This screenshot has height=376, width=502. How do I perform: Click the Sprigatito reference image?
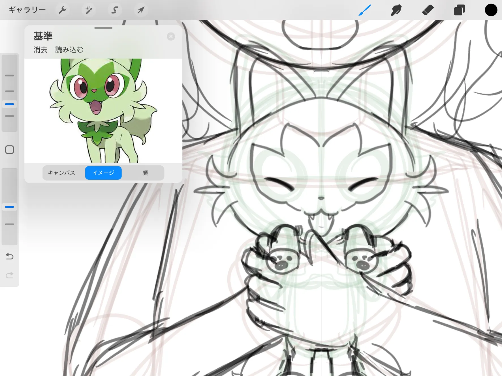(103, 111)
